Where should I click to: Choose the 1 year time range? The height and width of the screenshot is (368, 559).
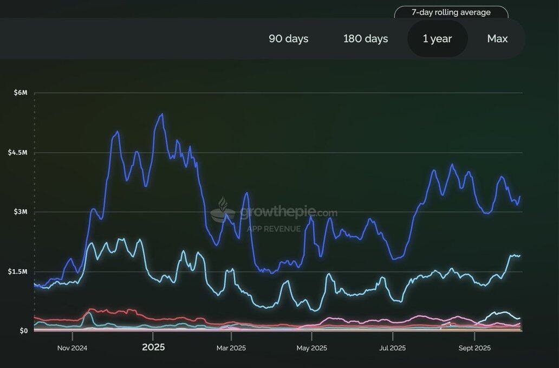437,38
